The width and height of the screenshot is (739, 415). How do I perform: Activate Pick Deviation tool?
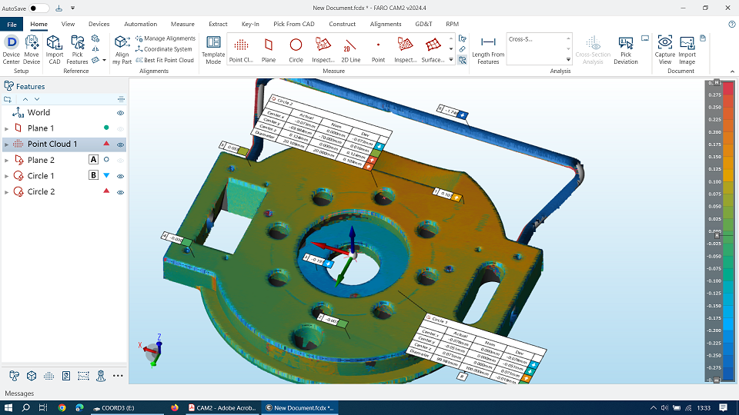(626, 51)
